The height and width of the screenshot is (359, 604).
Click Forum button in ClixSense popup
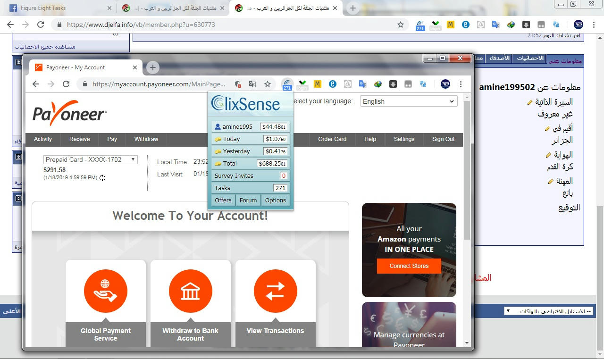(248, 200)
